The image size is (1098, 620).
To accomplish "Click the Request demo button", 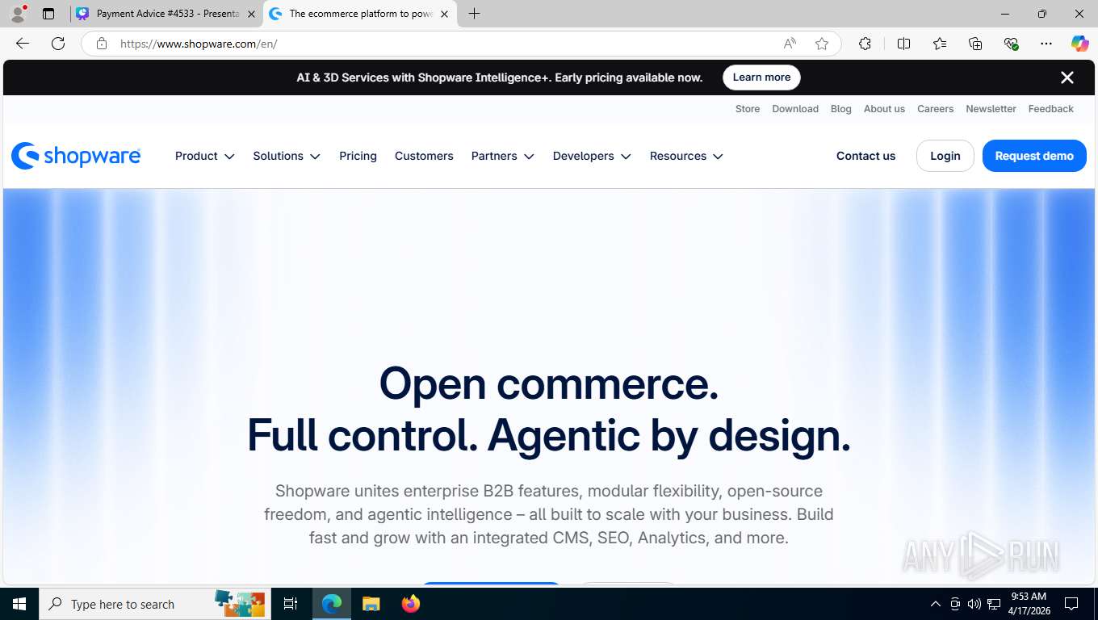I will point(1034,156).
